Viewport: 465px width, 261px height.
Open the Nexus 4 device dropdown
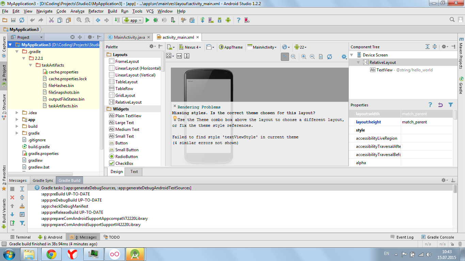pos(190,47)
